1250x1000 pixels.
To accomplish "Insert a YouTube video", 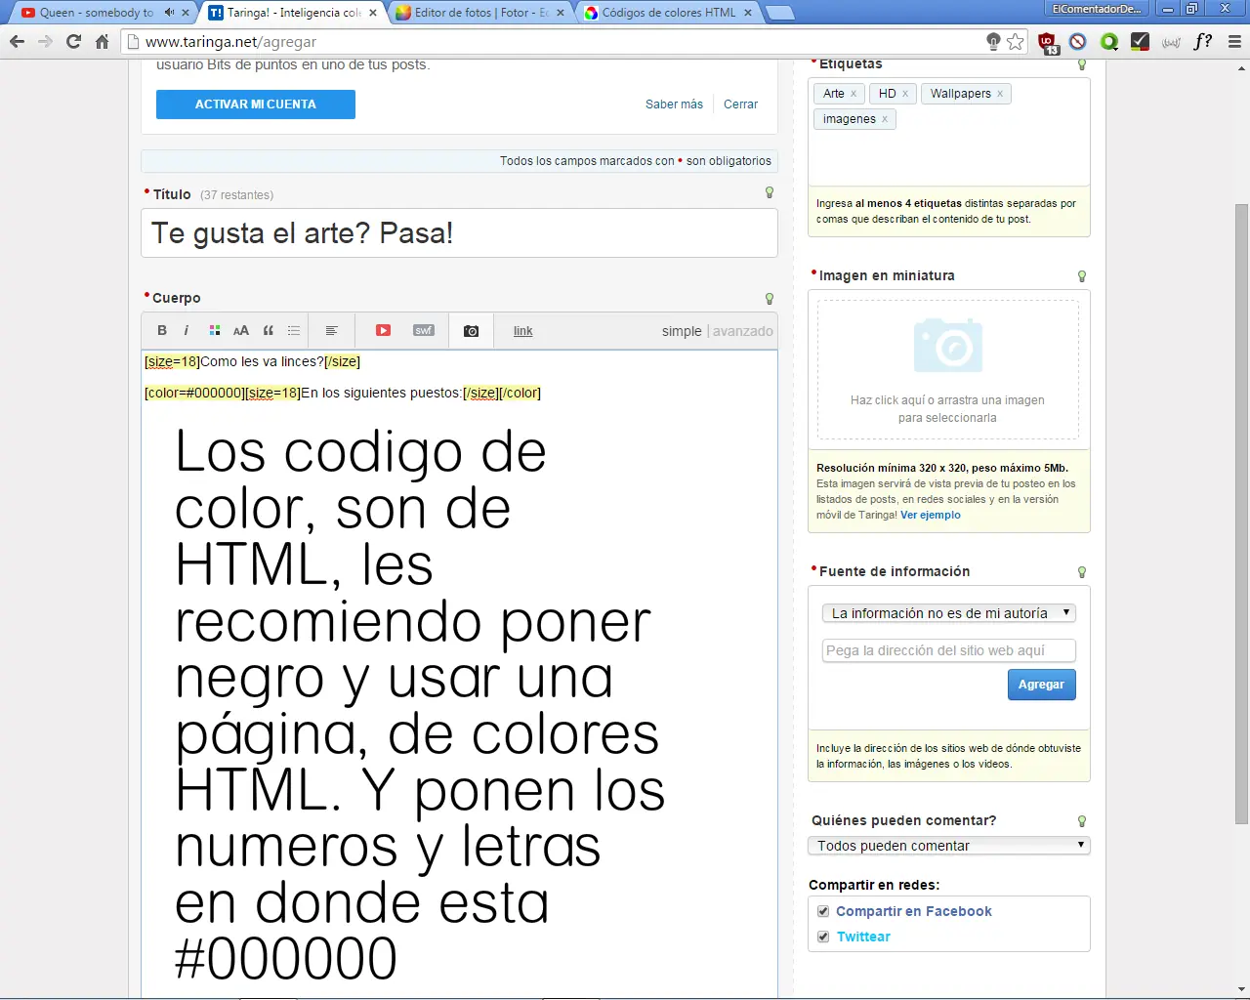I will pyautogui.click(x=383, y=330).
